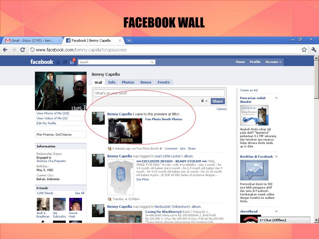
Task: Open friend Andi S. Boediman thumbnail
Action: (x=43, y=204)
